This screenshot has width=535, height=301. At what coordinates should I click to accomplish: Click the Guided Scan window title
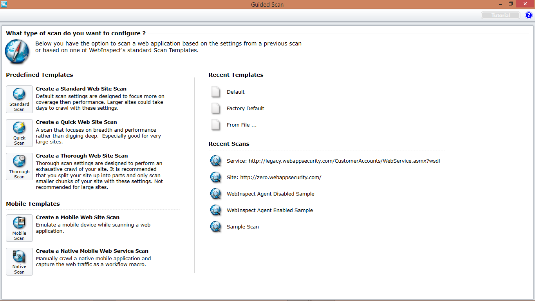267,4
